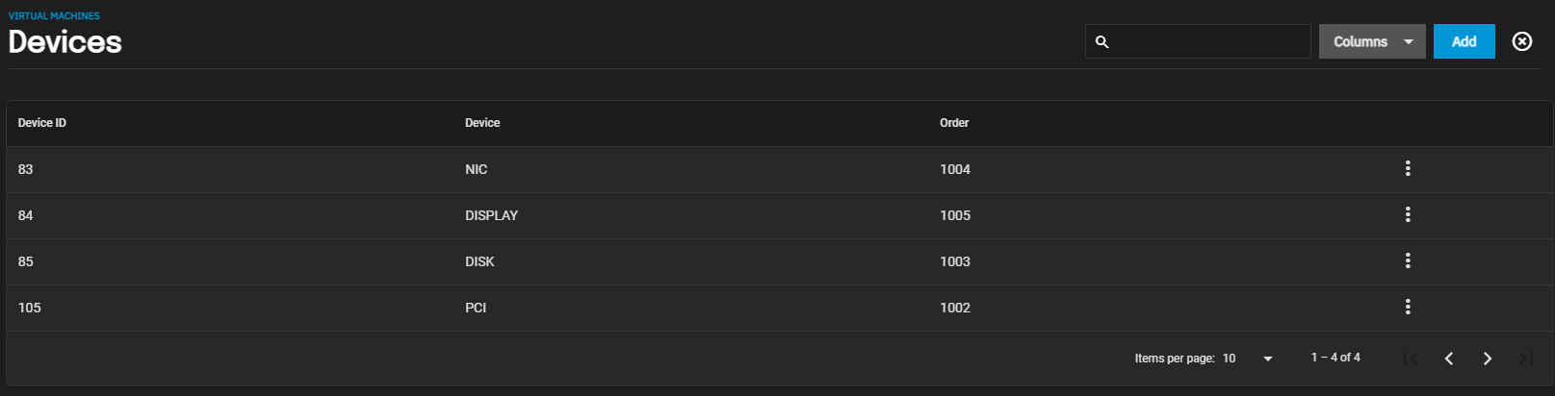Sort the table by Device column header
Image resolution: width=1555 pixels, height=396 pixels.
click(x=482, y=123)
